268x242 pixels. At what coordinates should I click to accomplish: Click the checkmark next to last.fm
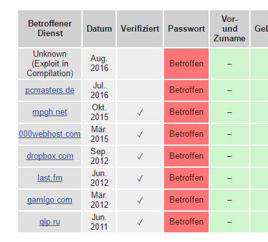[x=140, y=178]
